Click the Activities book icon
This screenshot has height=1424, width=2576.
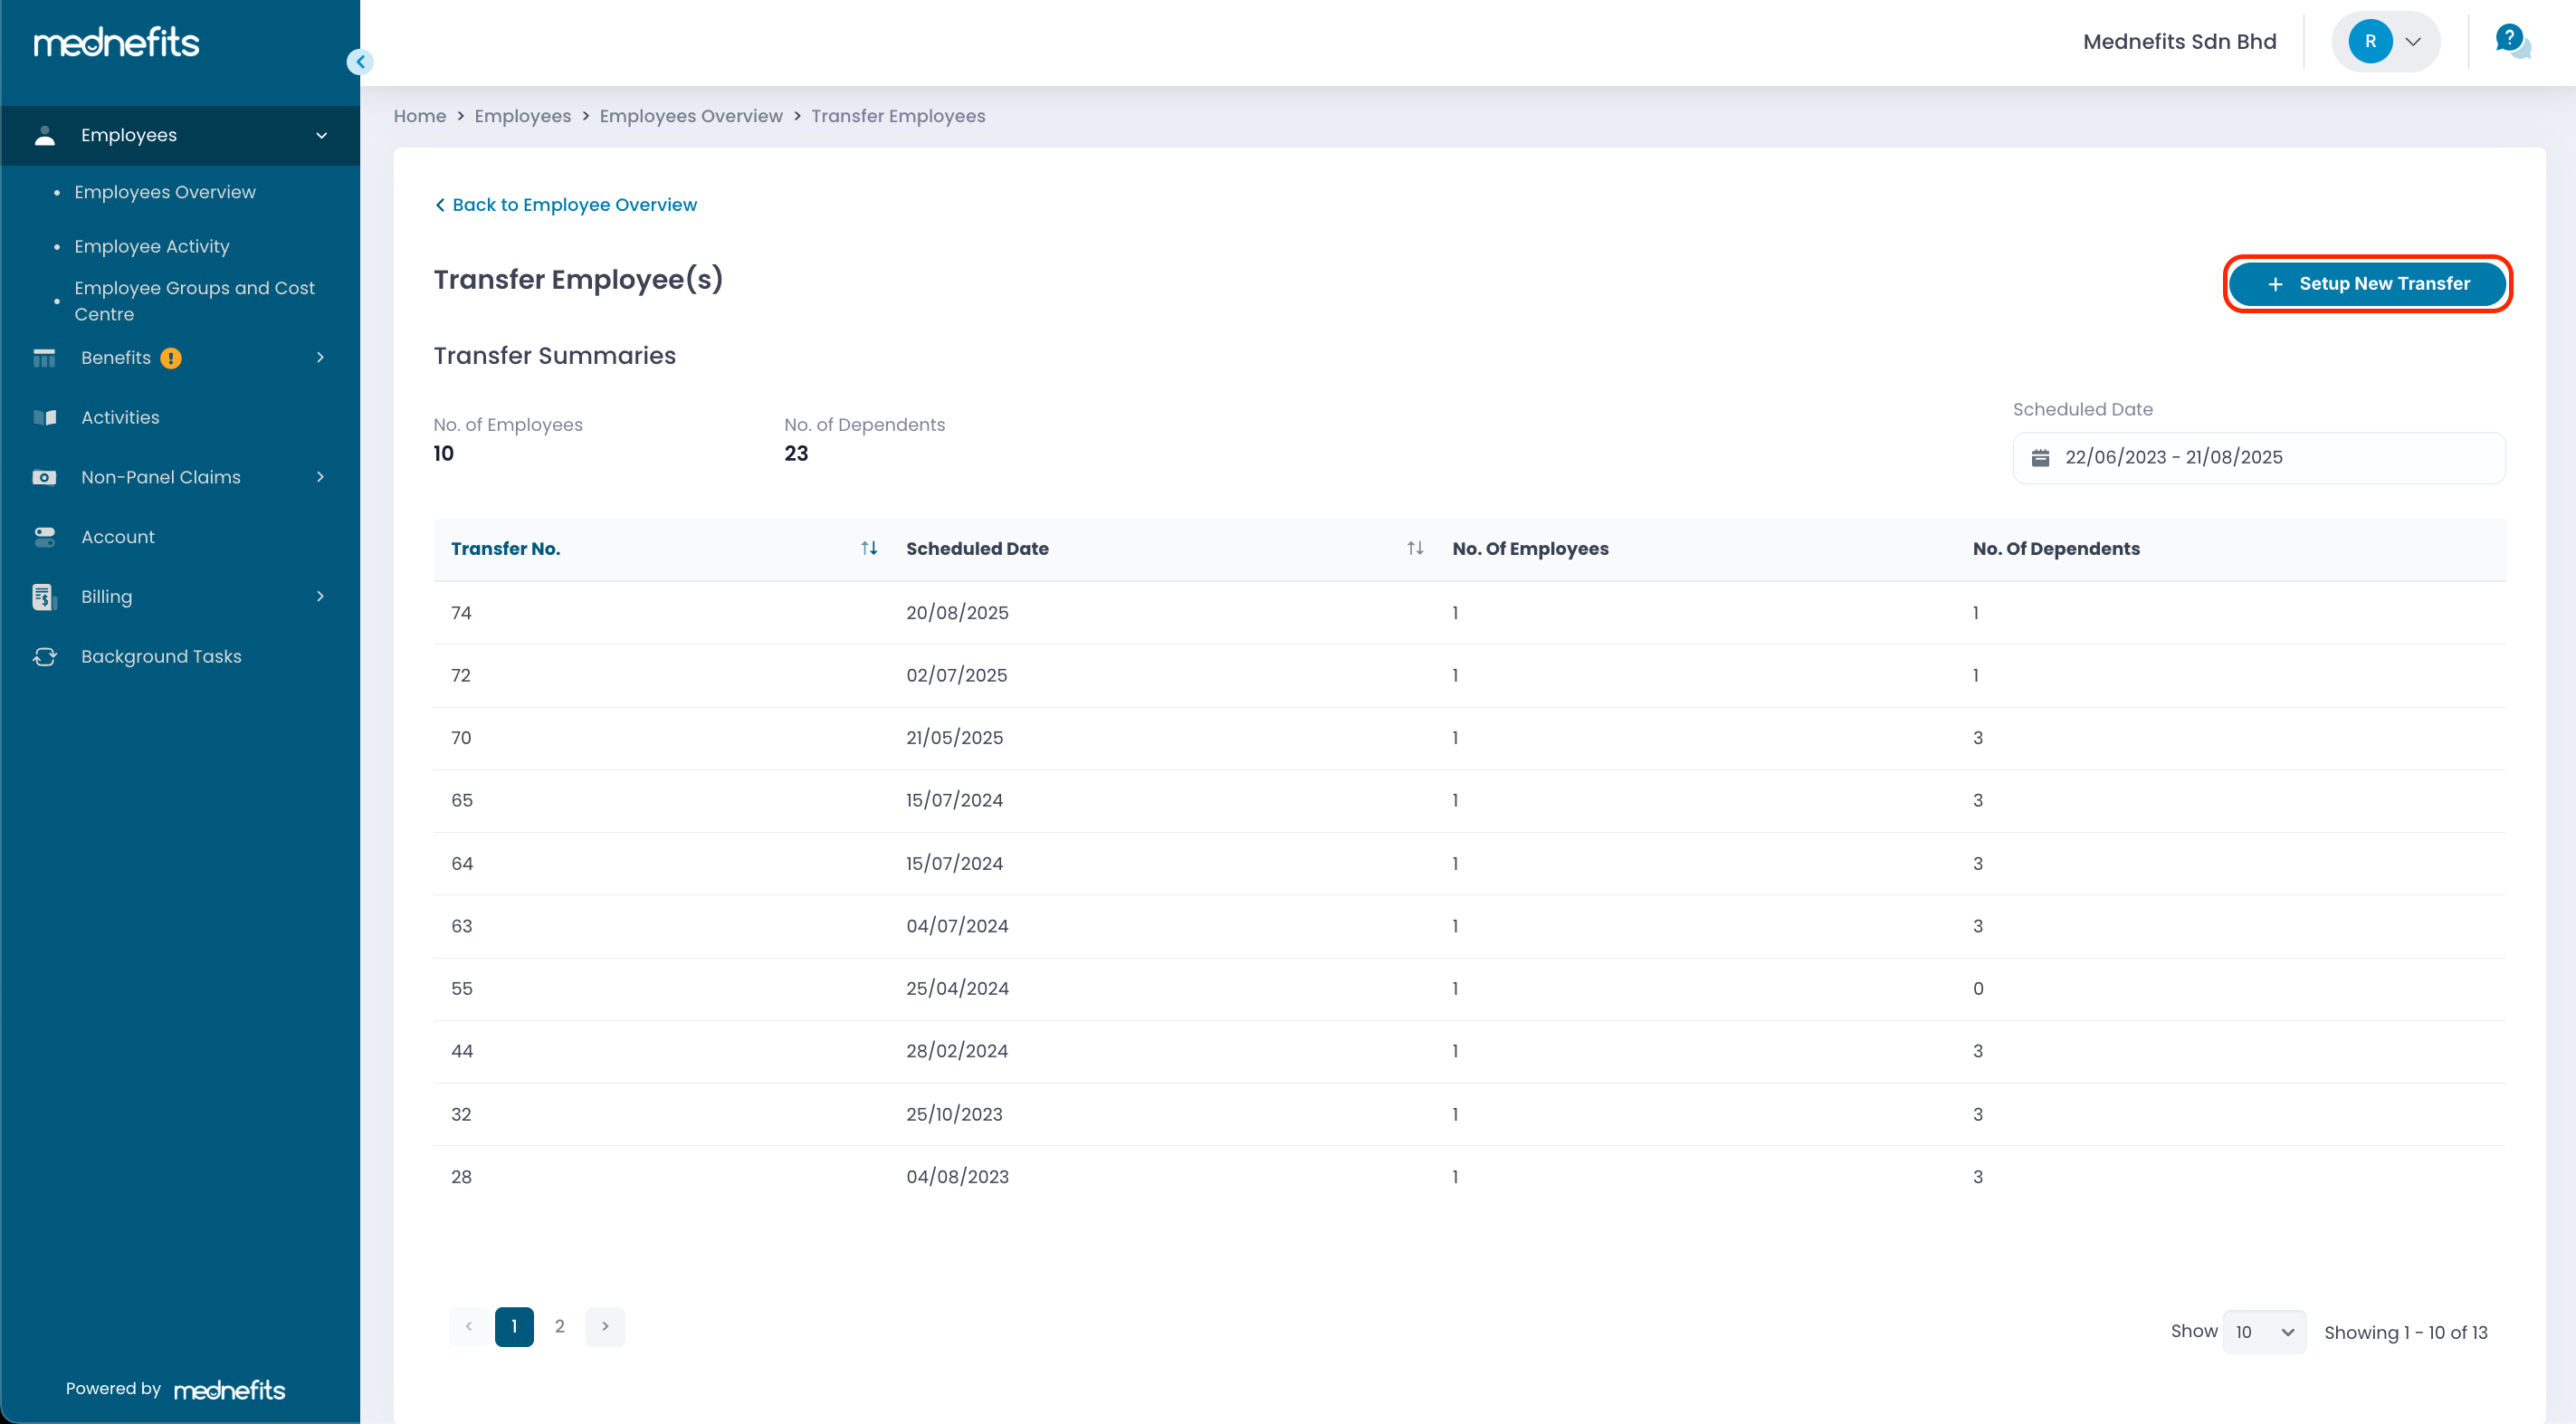pyautogui.click(x=44, y=418)
